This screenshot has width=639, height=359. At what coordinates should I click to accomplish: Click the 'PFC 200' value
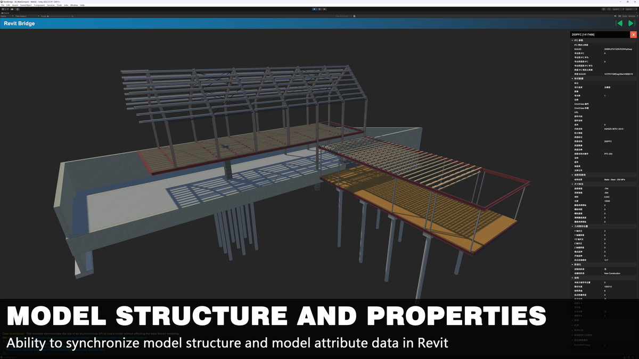point(608,154)
